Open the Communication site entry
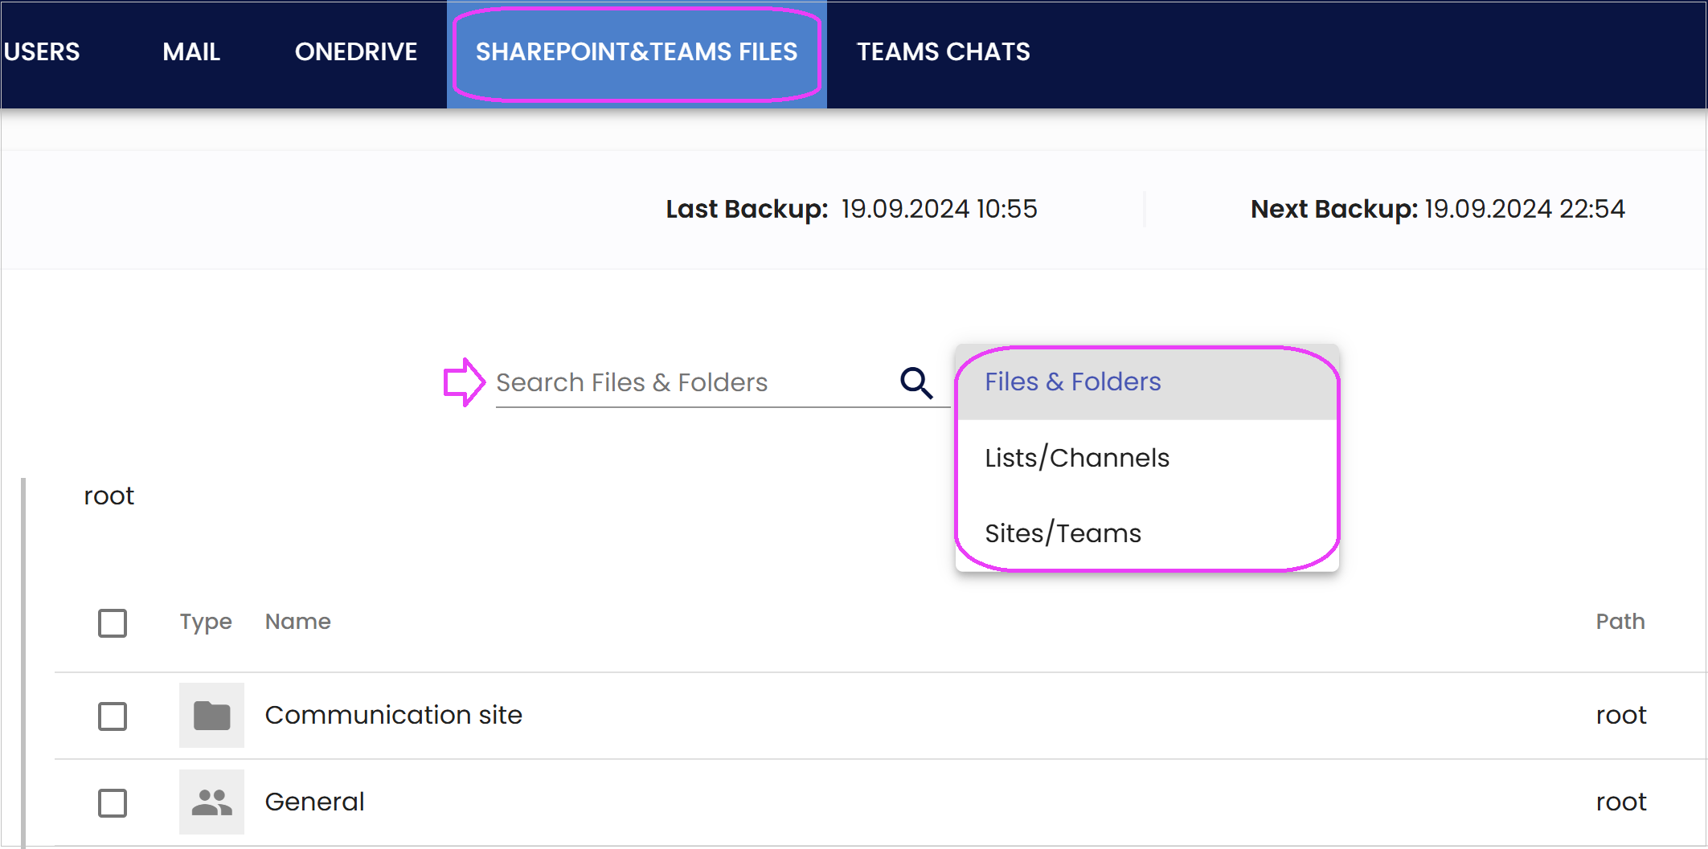 tap(394, 715)
